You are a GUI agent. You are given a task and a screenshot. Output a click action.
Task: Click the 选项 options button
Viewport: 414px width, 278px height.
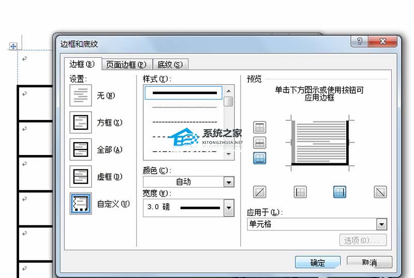(x=363, y=240)
